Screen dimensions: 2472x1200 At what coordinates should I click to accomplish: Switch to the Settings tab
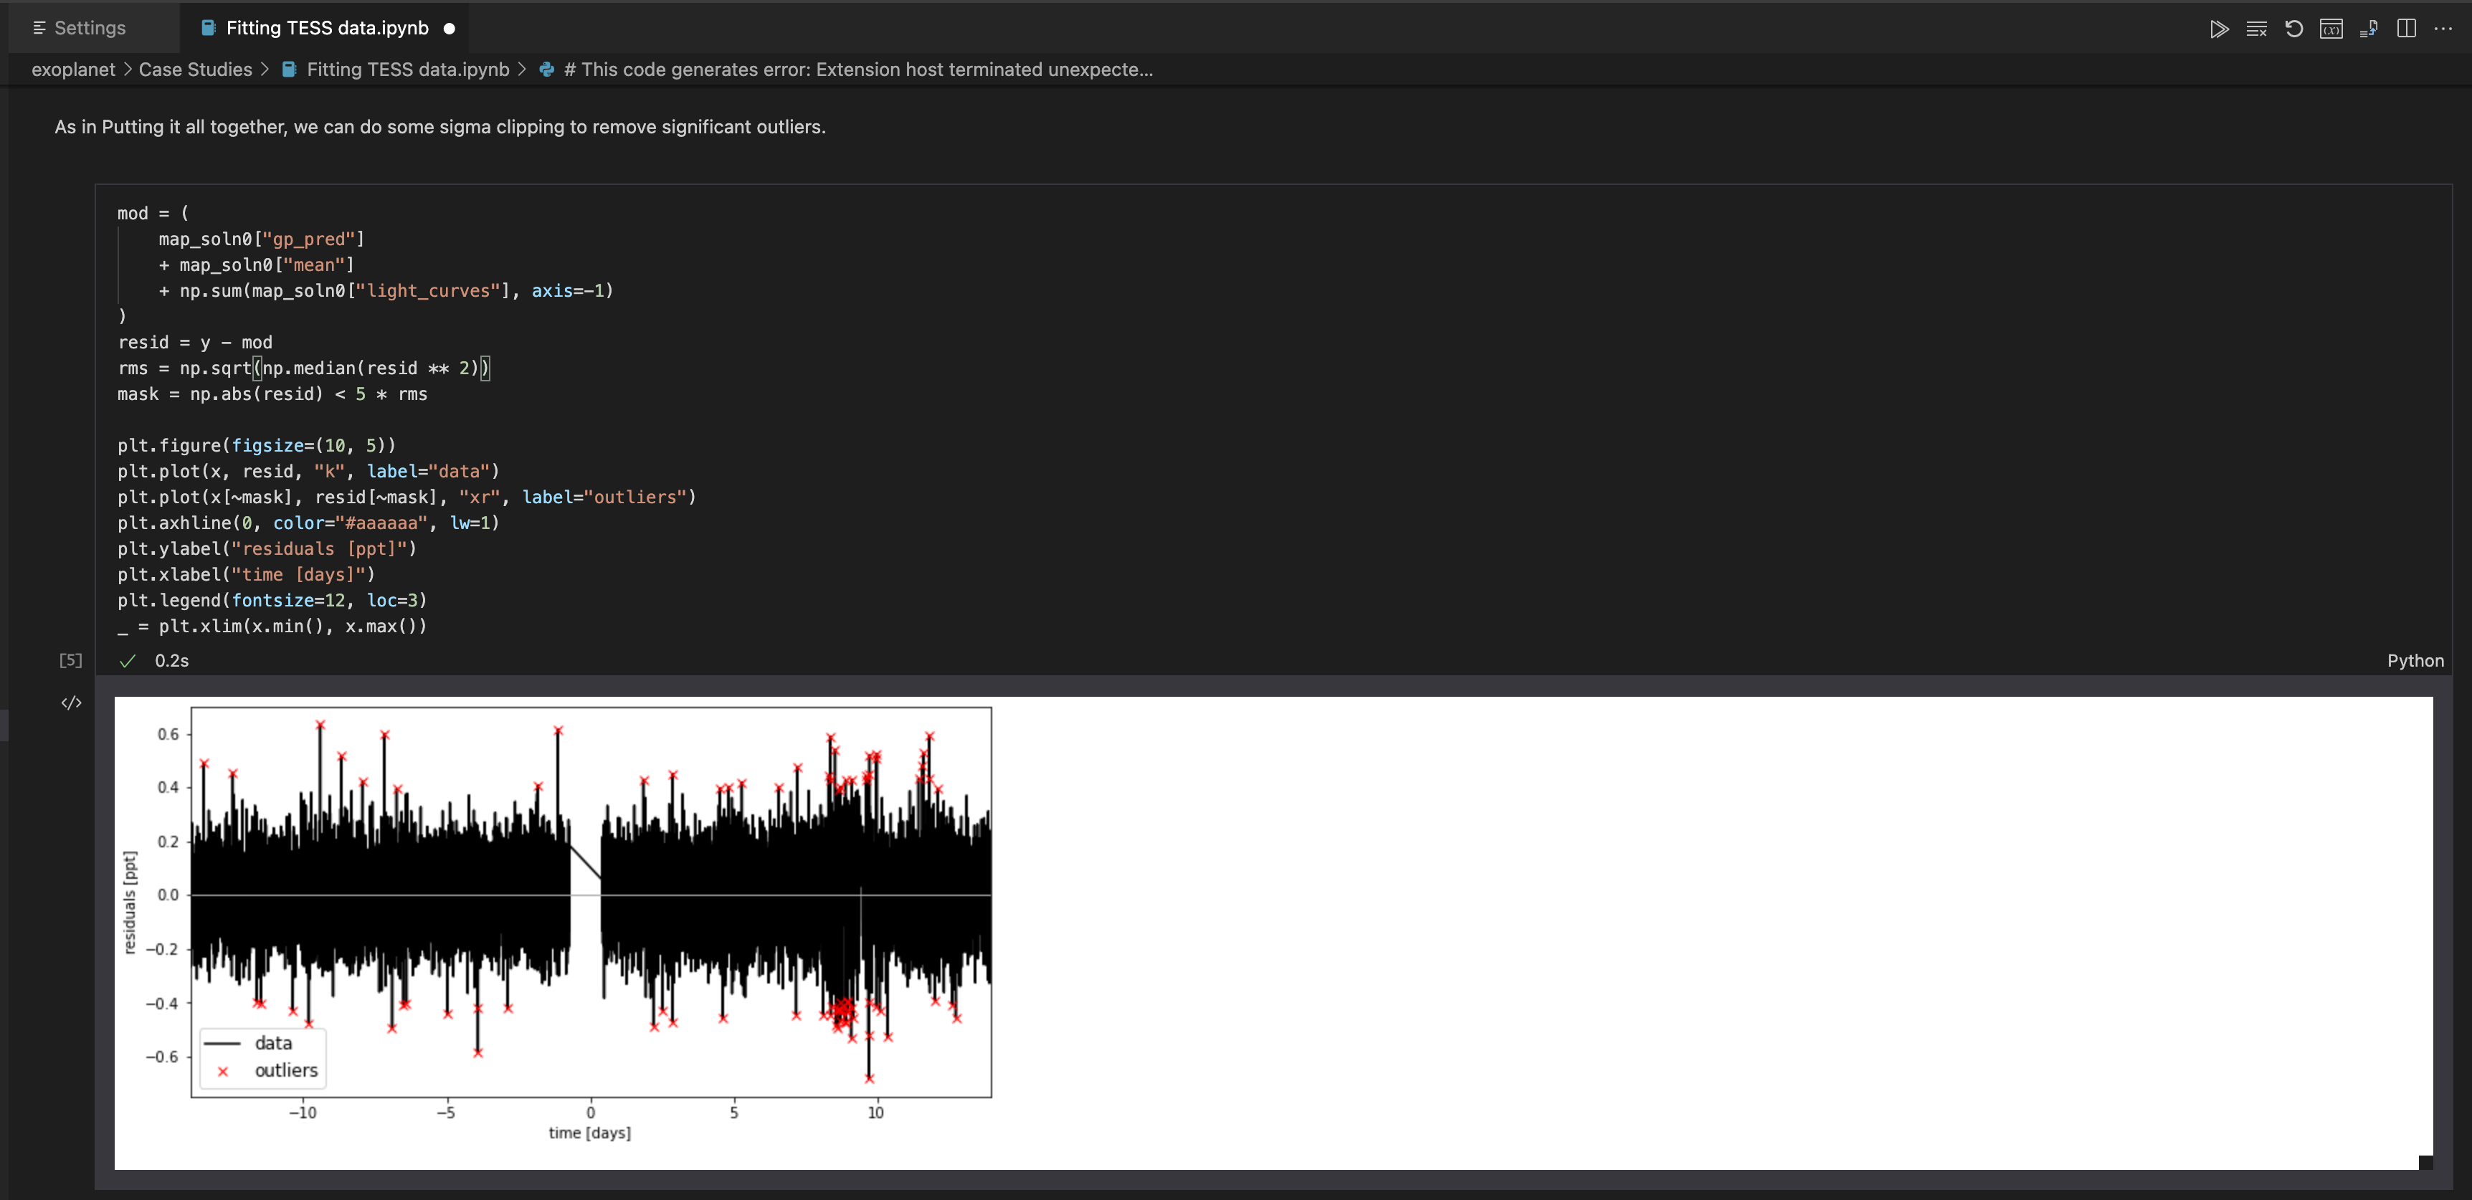point(90,28)
